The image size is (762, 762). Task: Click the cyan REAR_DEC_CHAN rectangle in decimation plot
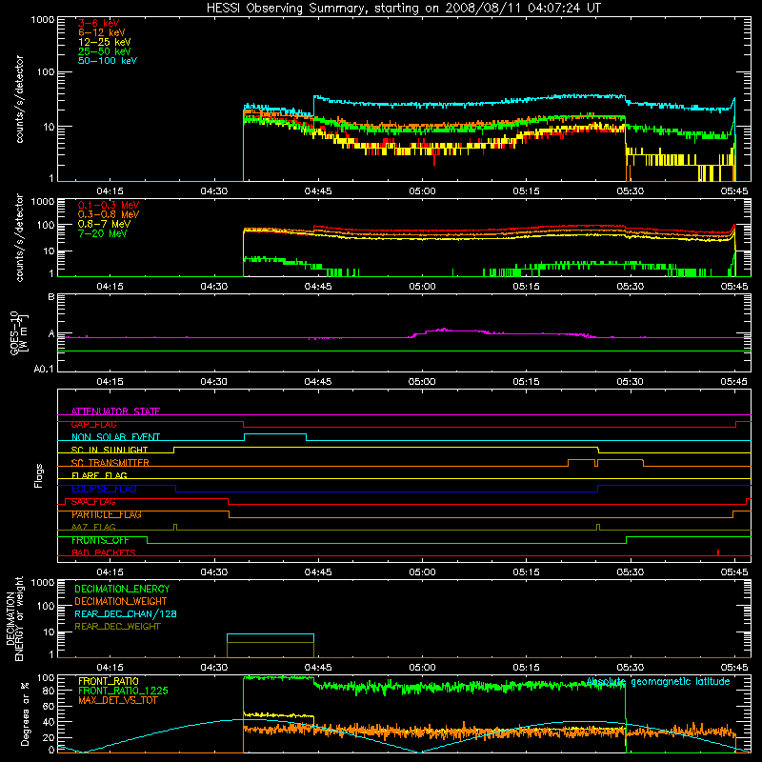(x=271, y=638)
